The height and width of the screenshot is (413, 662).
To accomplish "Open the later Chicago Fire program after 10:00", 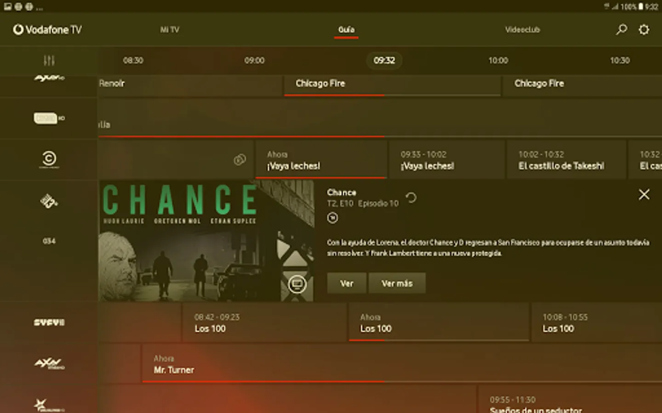I will click(582, 85).
